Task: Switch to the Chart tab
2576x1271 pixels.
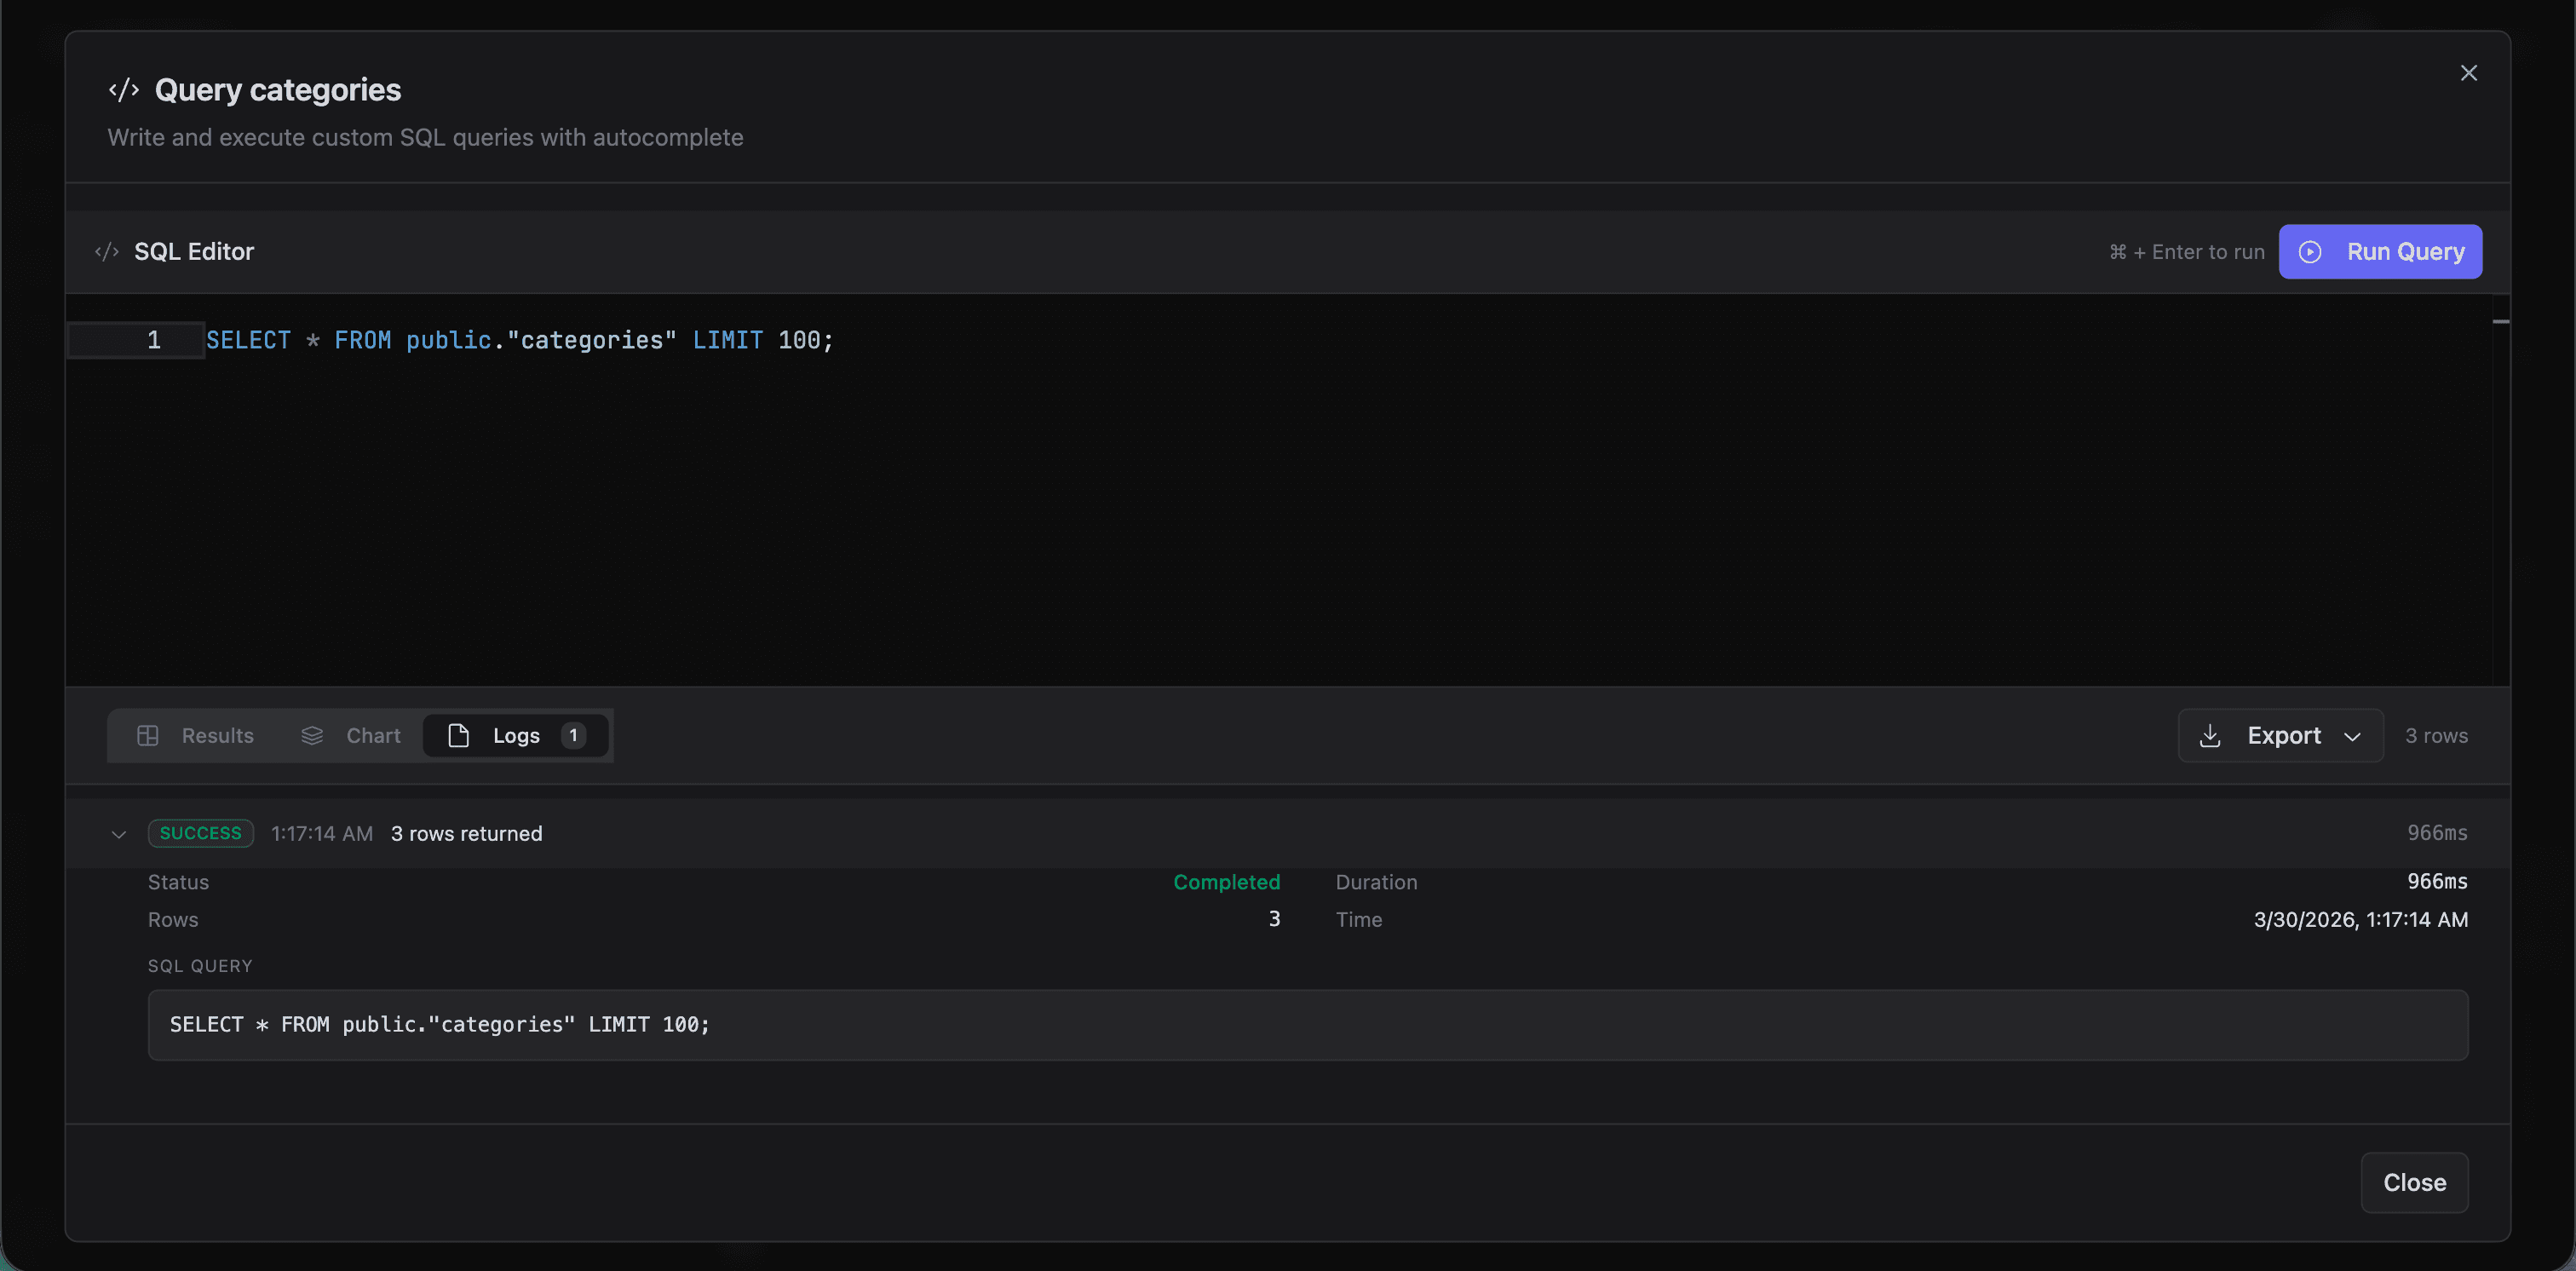Action: [373, 735]
